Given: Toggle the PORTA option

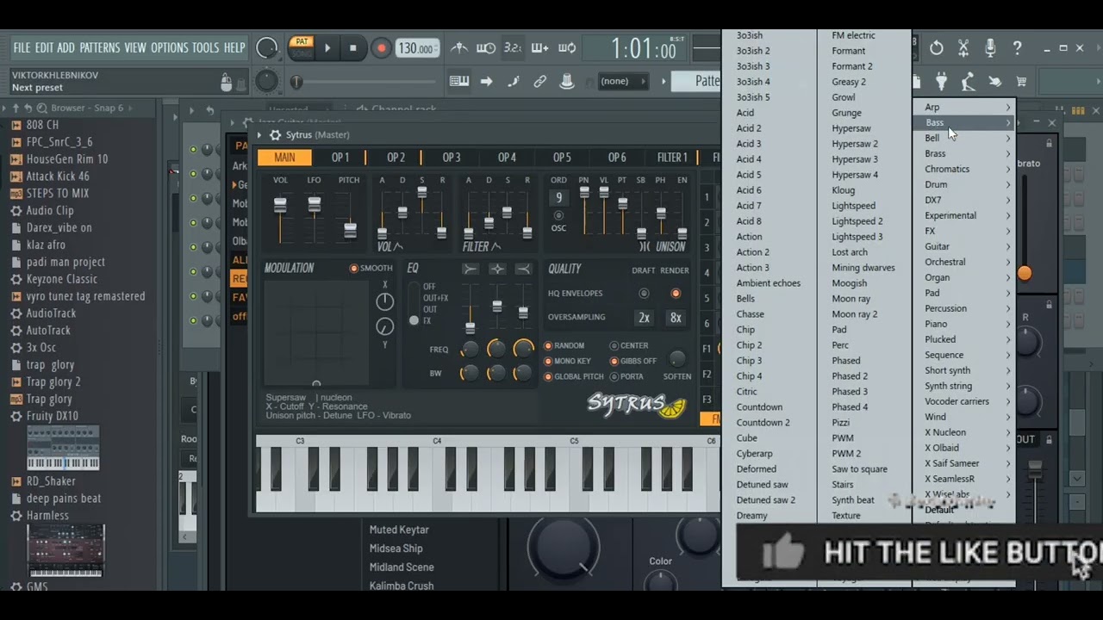Looking at the screenshot, I should click(x=626, y=376).
